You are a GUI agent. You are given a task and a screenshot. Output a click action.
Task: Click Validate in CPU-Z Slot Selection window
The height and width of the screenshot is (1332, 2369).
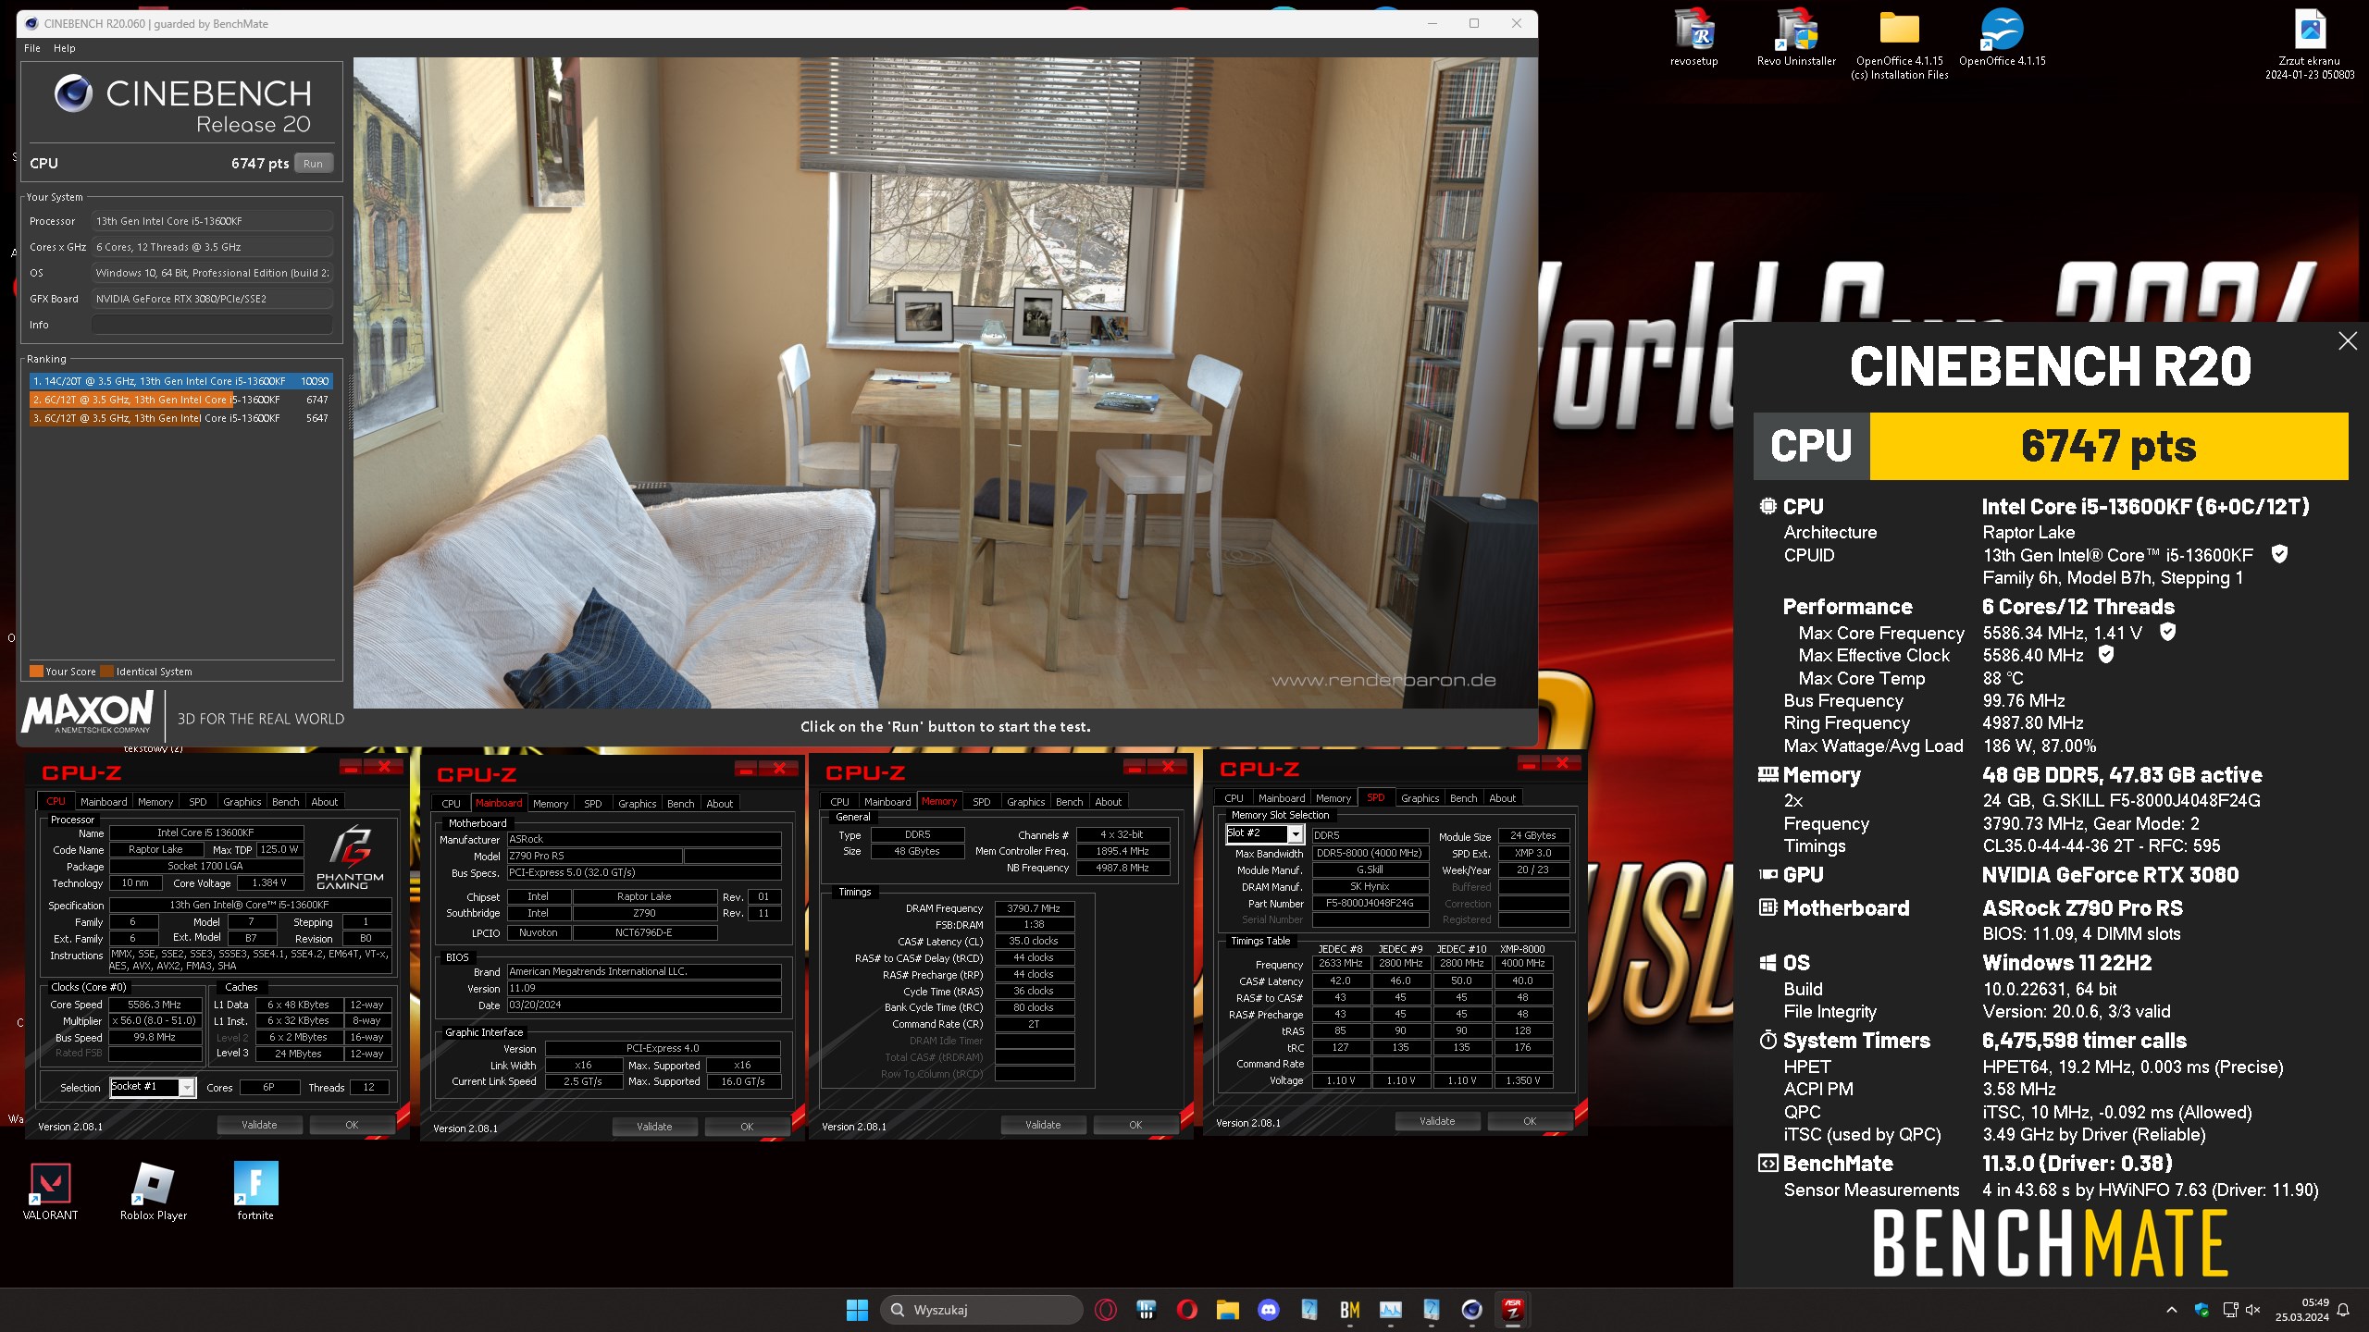click(x=1437, y=1121)
